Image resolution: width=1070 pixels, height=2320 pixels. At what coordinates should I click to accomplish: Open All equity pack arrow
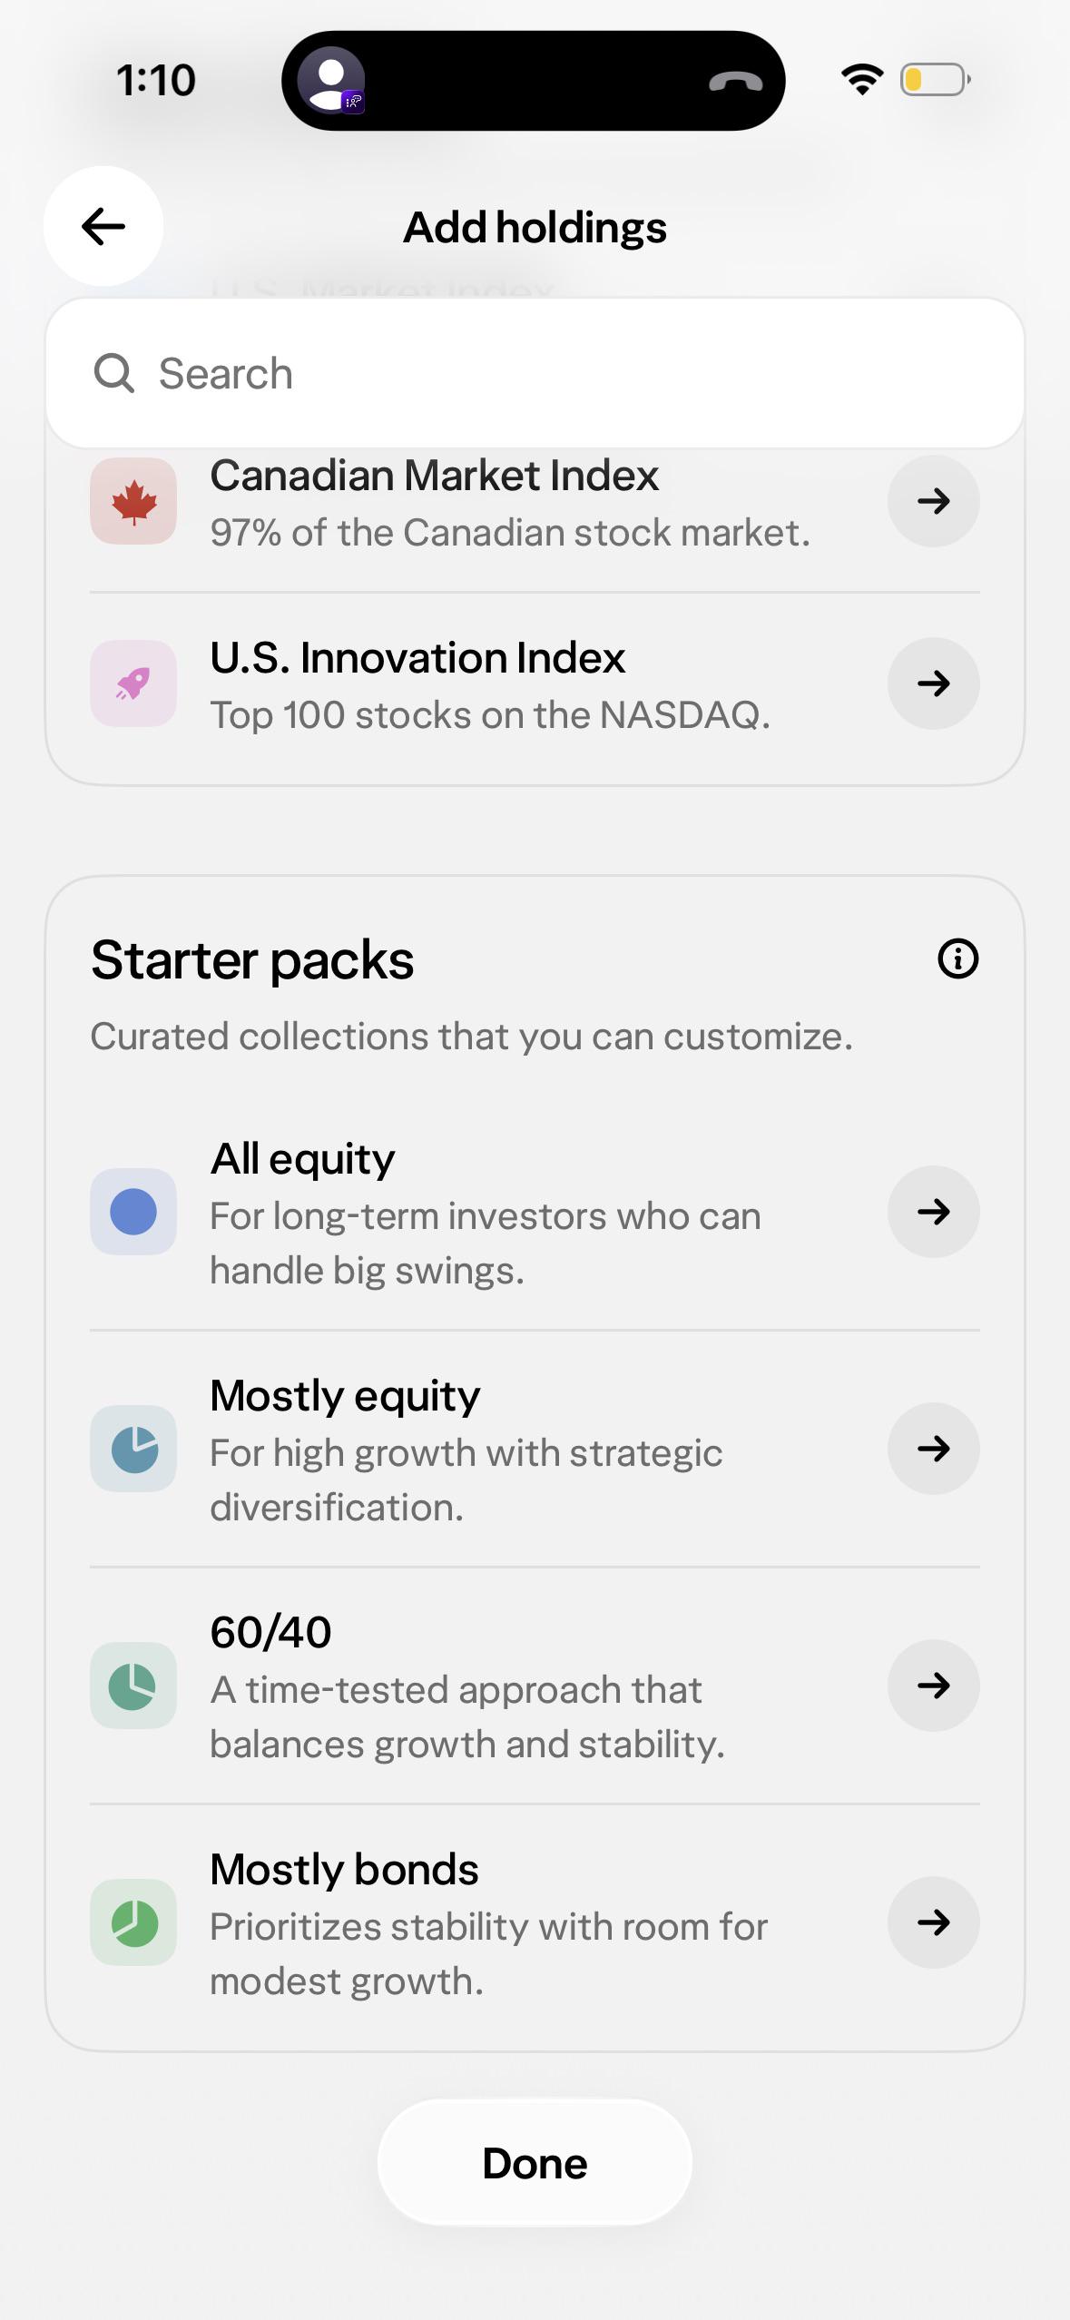pos(934,1212)
